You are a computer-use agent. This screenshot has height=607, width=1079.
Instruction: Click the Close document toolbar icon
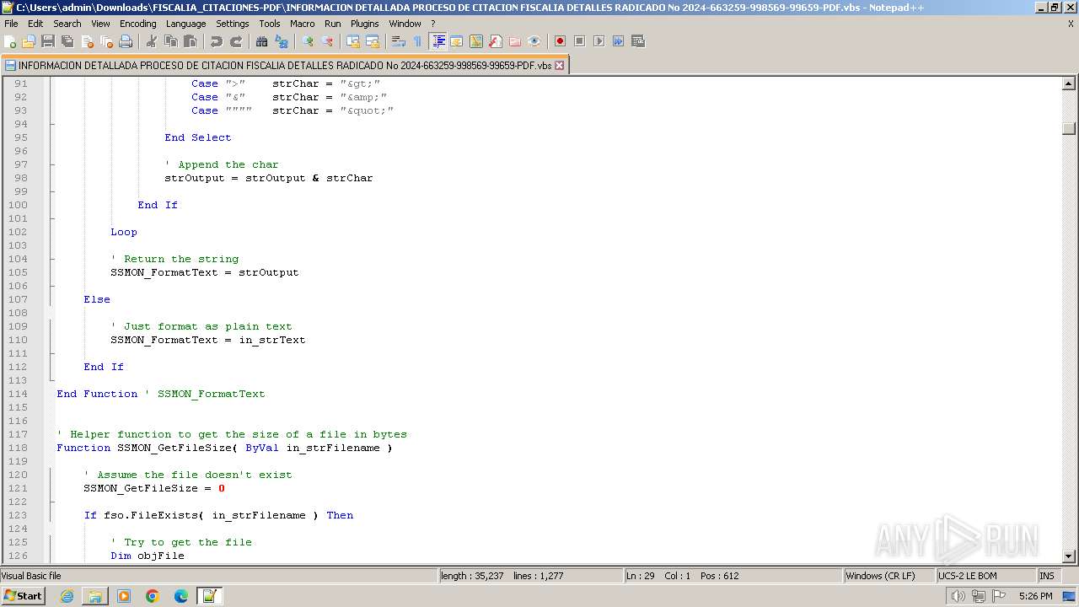coord(87,41)
